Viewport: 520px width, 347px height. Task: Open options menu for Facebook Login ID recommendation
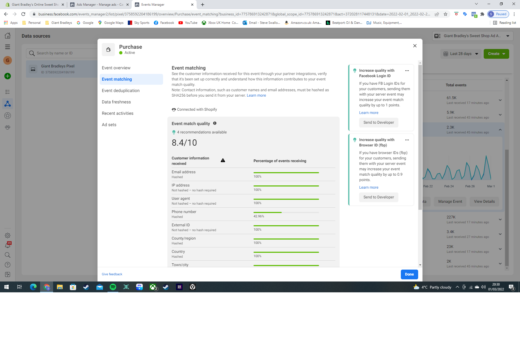407,71
